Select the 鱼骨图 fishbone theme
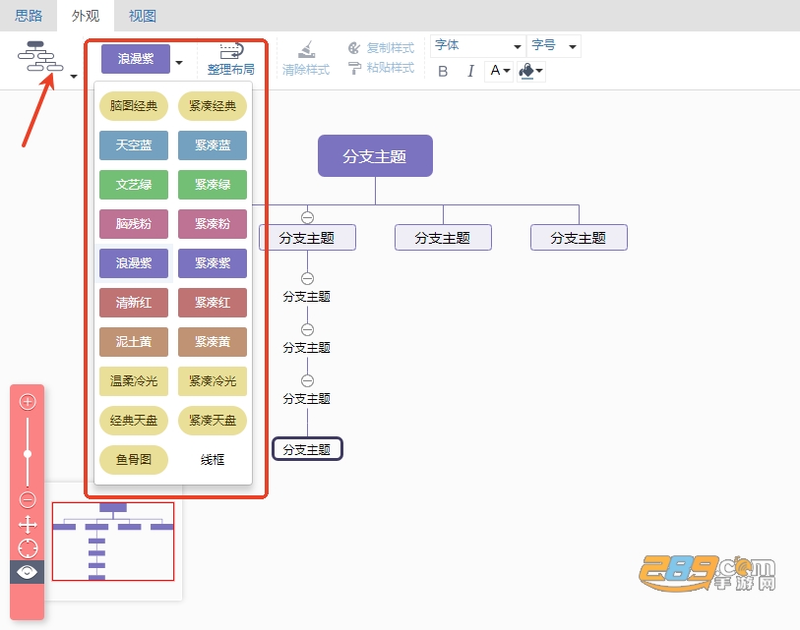This screenshot has width=800, height=630. (x=134, y=460)
